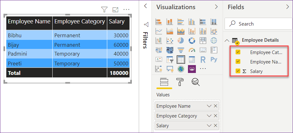Select the Q&A visual
This screenshot has width=293, height=133.
click(170, 69)
